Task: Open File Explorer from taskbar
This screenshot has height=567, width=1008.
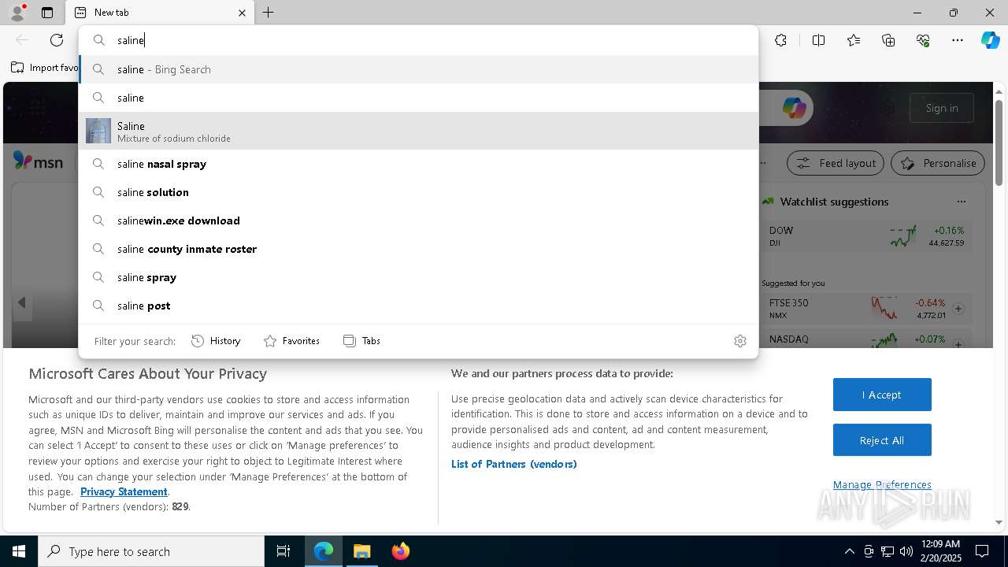Action: click(361, 551)
